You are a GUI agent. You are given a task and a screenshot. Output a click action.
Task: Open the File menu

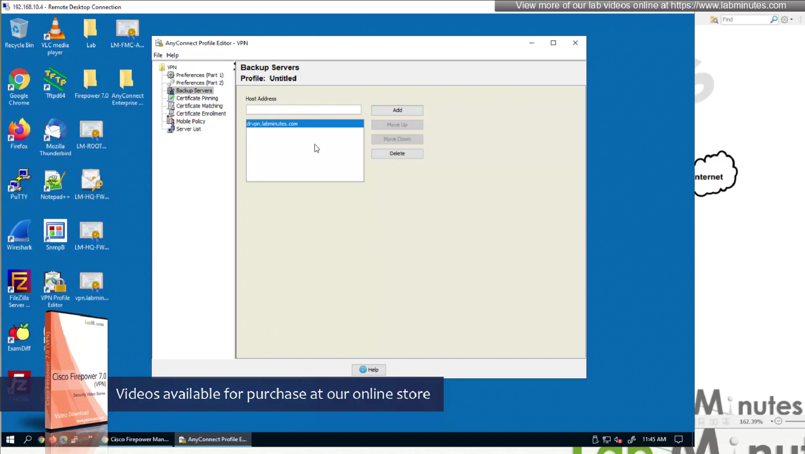(x=158, y=55)
